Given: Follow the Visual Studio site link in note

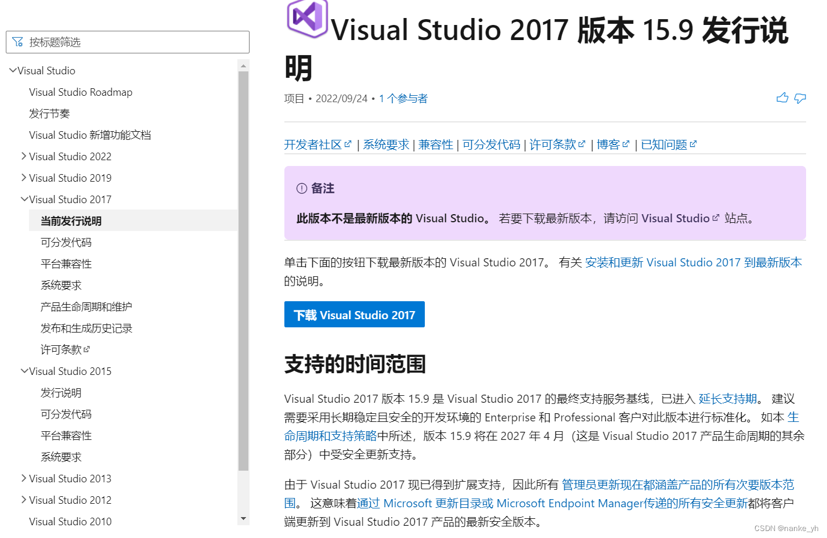Looking at the screenshot, I should [680, 218].
